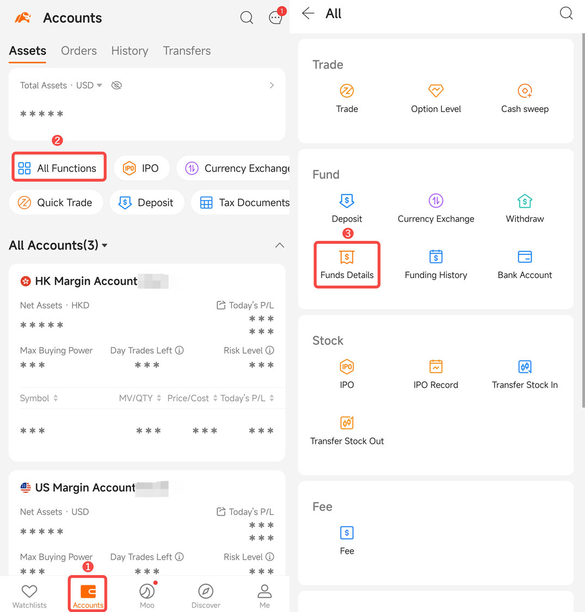Open Transfer Stock Out
This screenshot has height=612, width=585.
coord(347,430)
